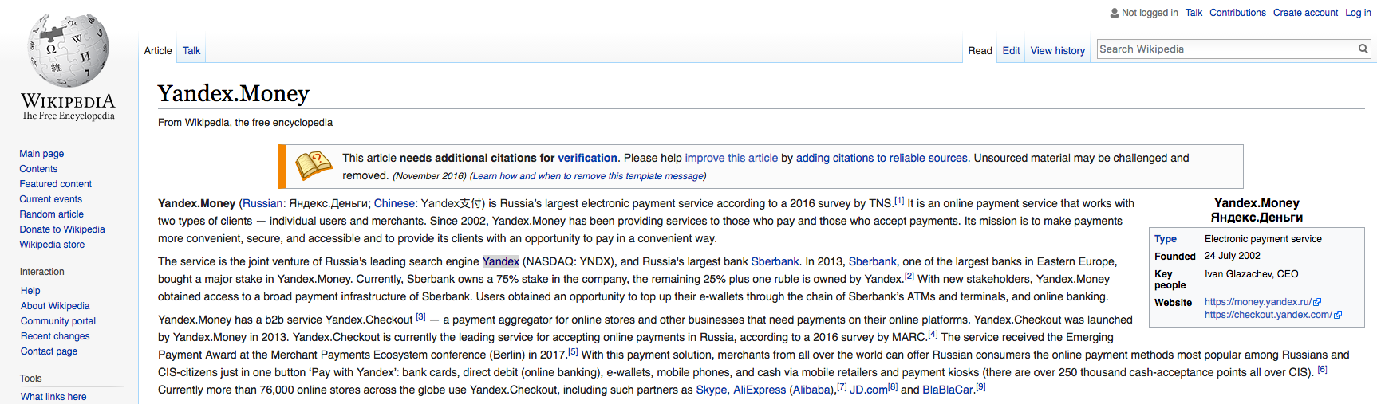Click the Sberbank link after 'In 2013'
The image size is (1377, 404).
coord(873,261)
